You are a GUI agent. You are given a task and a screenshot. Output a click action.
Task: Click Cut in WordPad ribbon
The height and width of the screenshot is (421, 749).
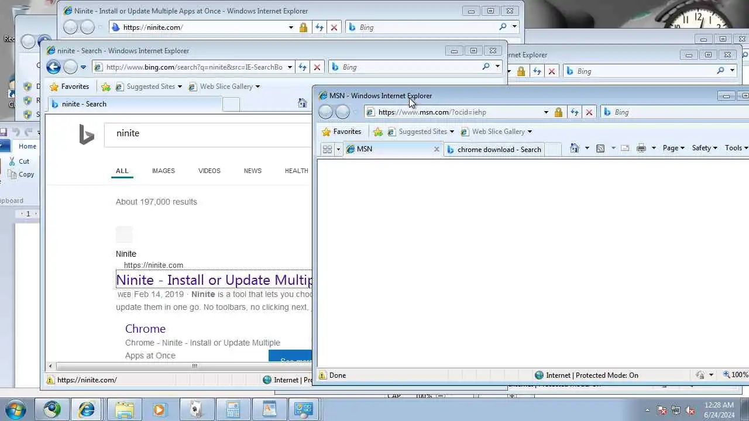point(19,161)
